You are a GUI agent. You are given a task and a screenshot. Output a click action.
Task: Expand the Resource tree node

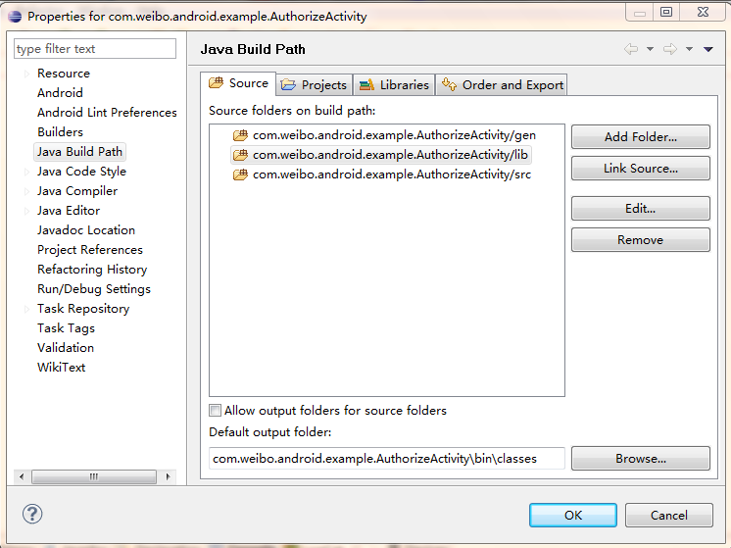(x=26, y=74)
